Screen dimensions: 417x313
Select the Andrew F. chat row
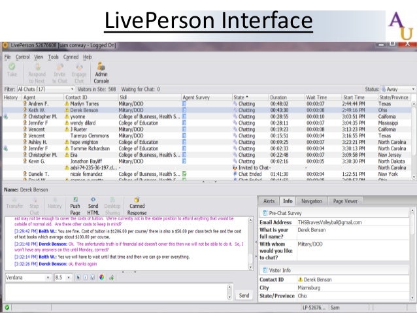[207, 103]
